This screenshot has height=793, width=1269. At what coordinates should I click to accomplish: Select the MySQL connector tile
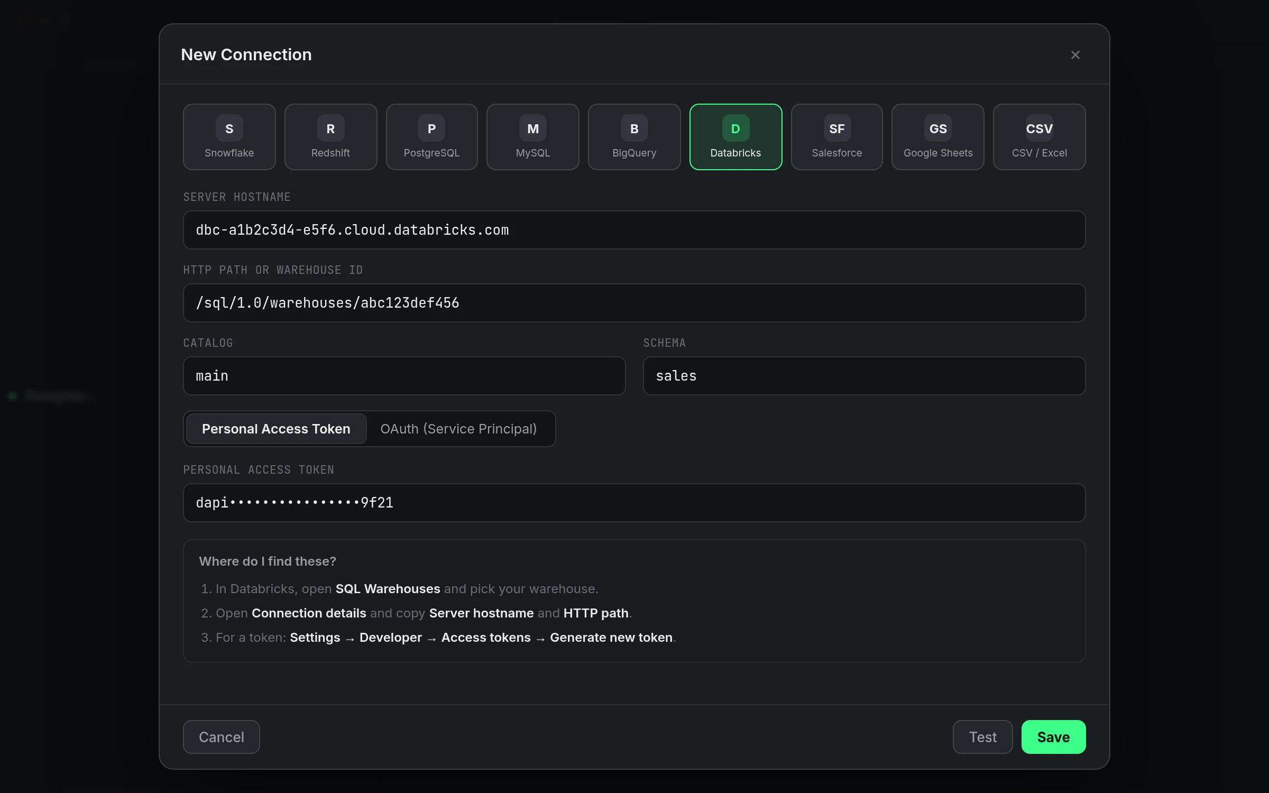point(532,137)
